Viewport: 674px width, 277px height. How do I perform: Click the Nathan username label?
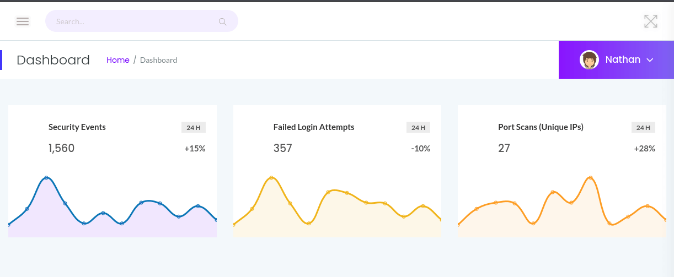(623, 59)
